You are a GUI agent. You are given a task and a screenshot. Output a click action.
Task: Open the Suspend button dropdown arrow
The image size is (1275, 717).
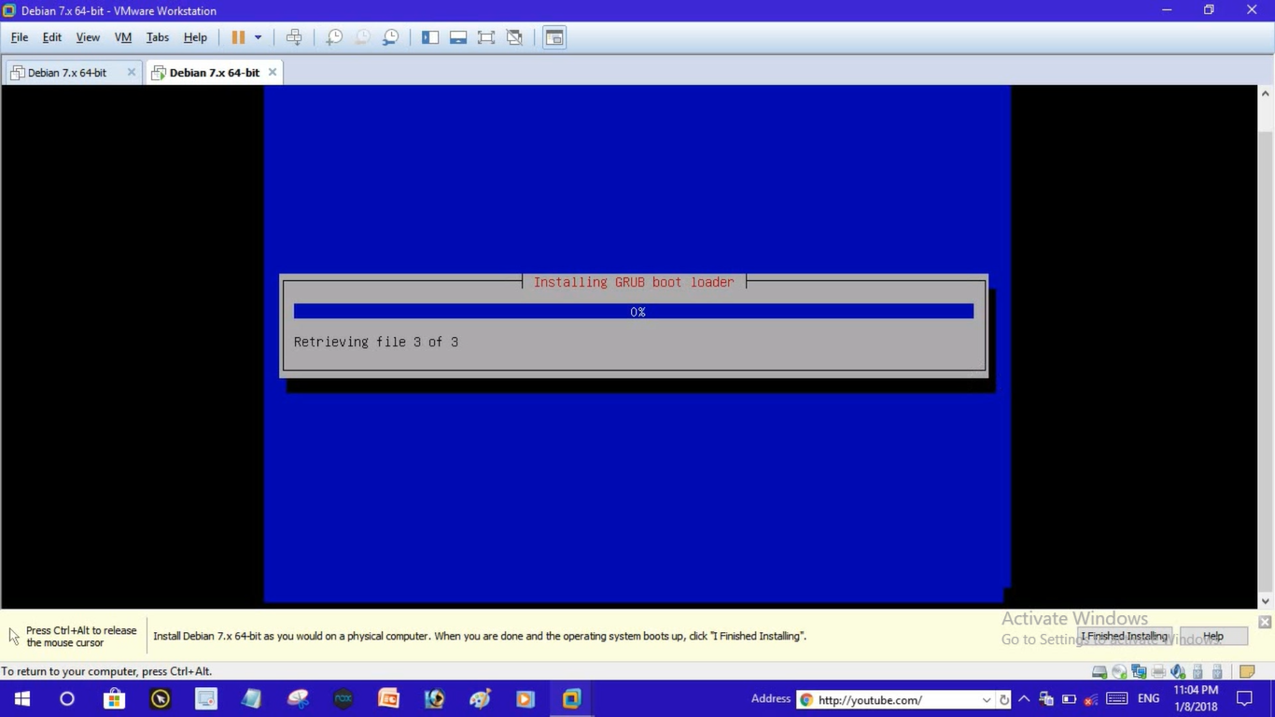point(259,36)
